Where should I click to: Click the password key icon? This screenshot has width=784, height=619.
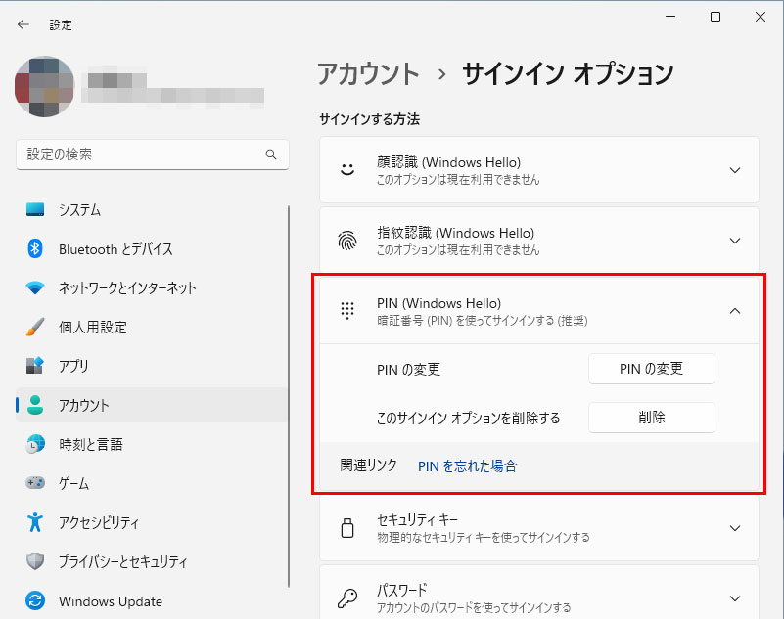coord(347,598)
